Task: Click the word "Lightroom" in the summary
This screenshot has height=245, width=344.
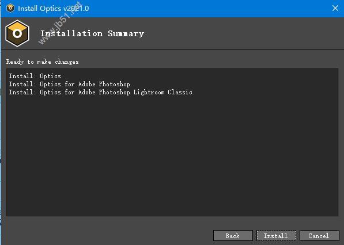Action: click(149, 92)
